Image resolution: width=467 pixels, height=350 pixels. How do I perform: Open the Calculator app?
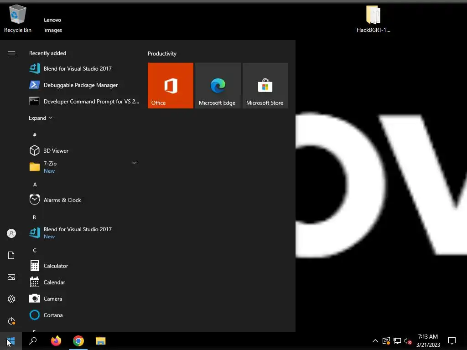point(84,266)
